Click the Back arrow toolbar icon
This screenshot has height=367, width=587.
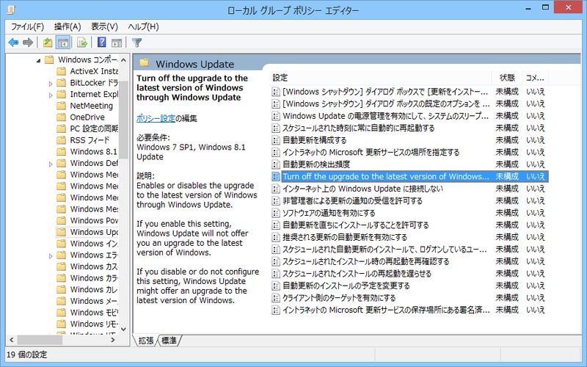(13, 43)
